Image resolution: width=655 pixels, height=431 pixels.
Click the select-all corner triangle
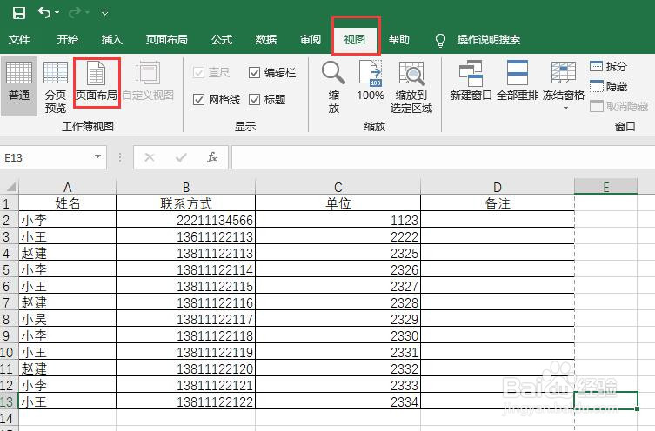(x=10, y=186)
